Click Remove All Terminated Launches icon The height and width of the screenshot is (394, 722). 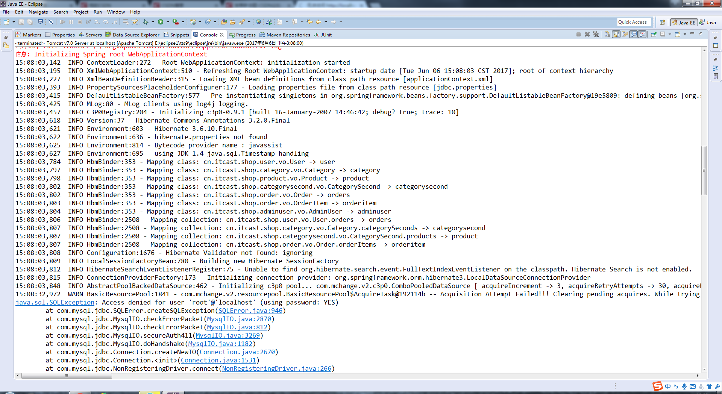(596, 34)
